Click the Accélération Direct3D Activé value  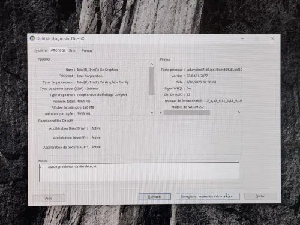[96, 137]
